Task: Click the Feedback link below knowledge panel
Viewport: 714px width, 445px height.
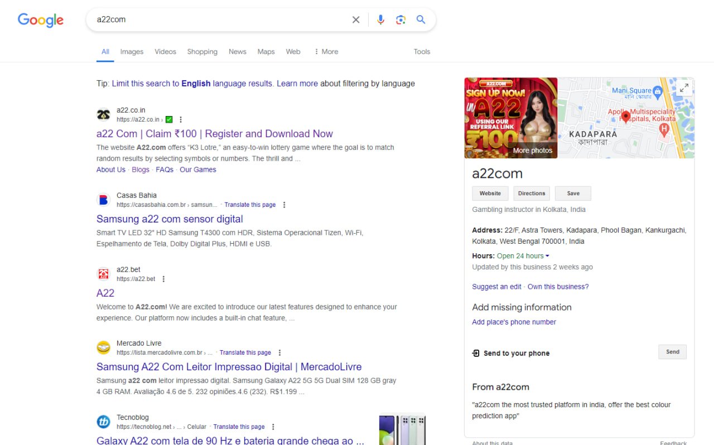Action: click(x=673, y=443)
